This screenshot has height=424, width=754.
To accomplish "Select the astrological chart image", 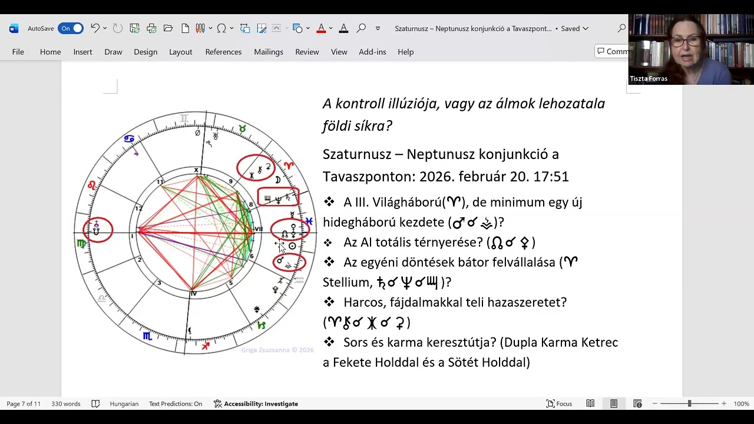I will coord(196,232).
